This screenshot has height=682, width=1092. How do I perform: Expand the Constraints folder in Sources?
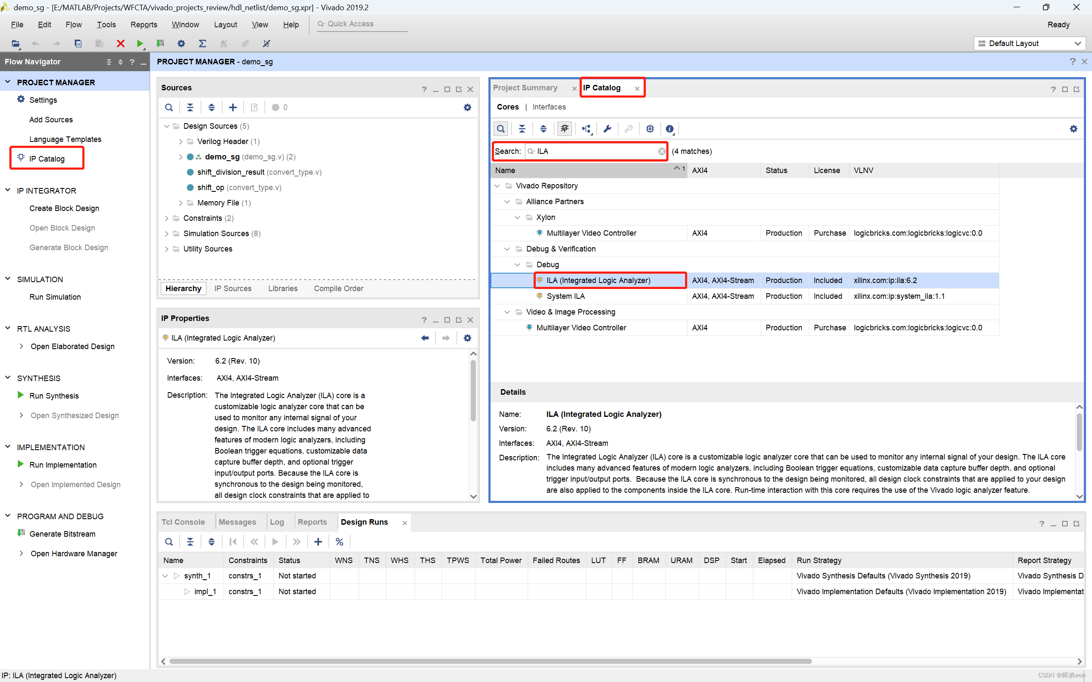click(x=167, y=218)
